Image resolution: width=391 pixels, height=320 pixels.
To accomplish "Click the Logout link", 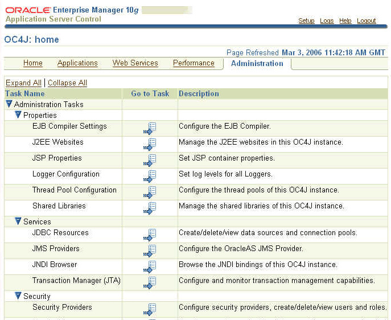I will click(x=367, y=20).
